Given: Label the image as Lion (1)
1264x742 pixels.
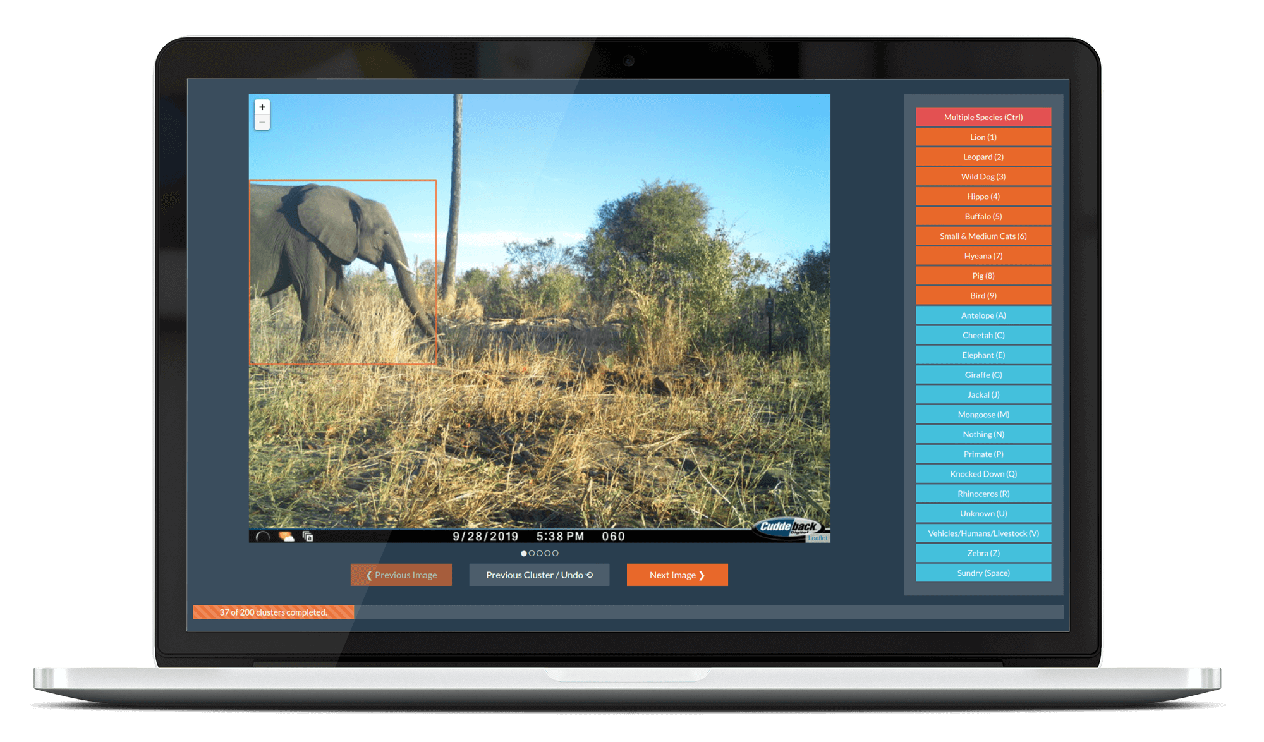Looking at the screenshot, I should tap(983, 137).
